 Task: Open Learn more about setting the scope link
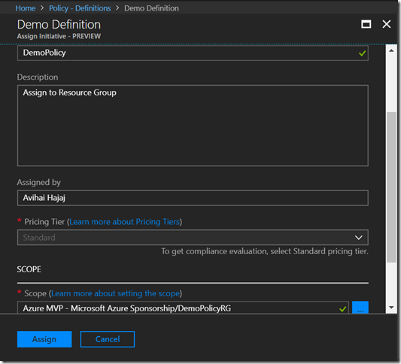[115, 293]
